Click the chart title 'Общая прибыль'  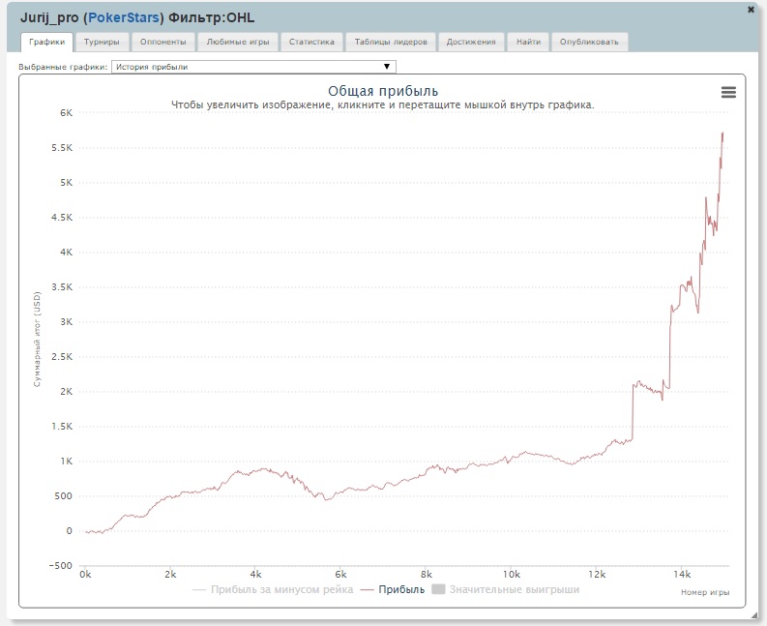click(x=383, y=90)
